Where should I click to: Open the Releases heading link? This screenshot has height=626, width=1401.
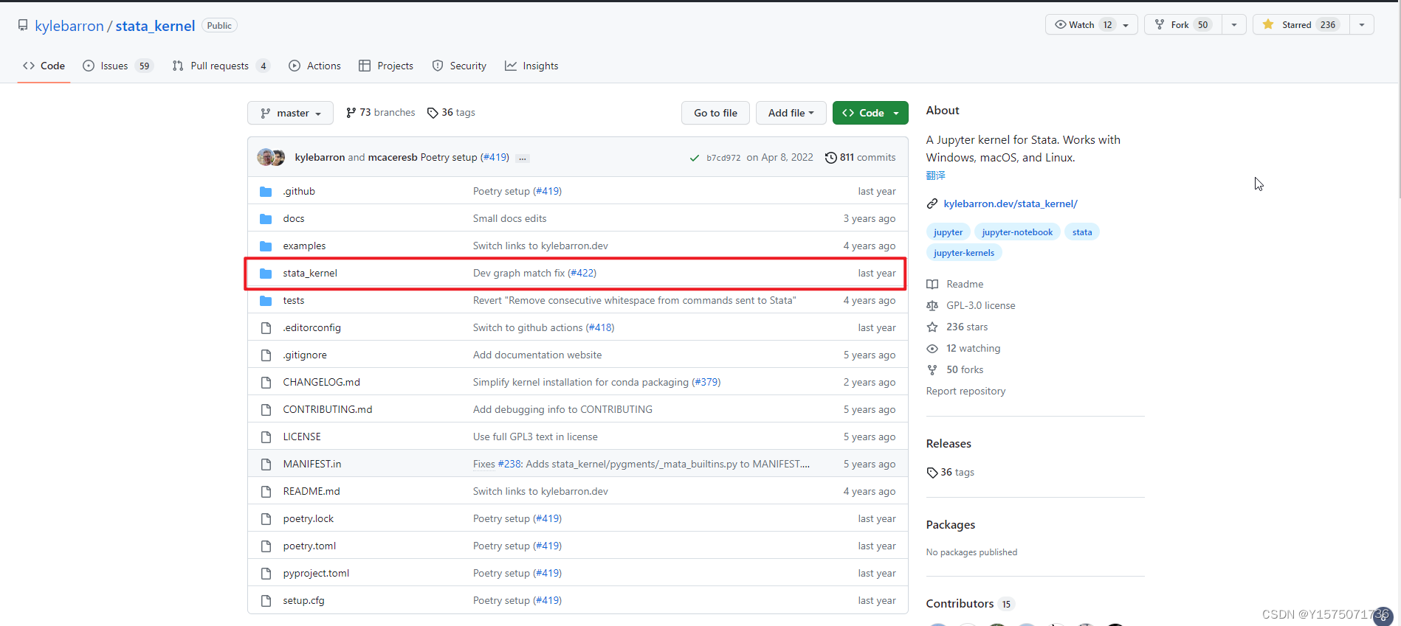tap(949, 444)
